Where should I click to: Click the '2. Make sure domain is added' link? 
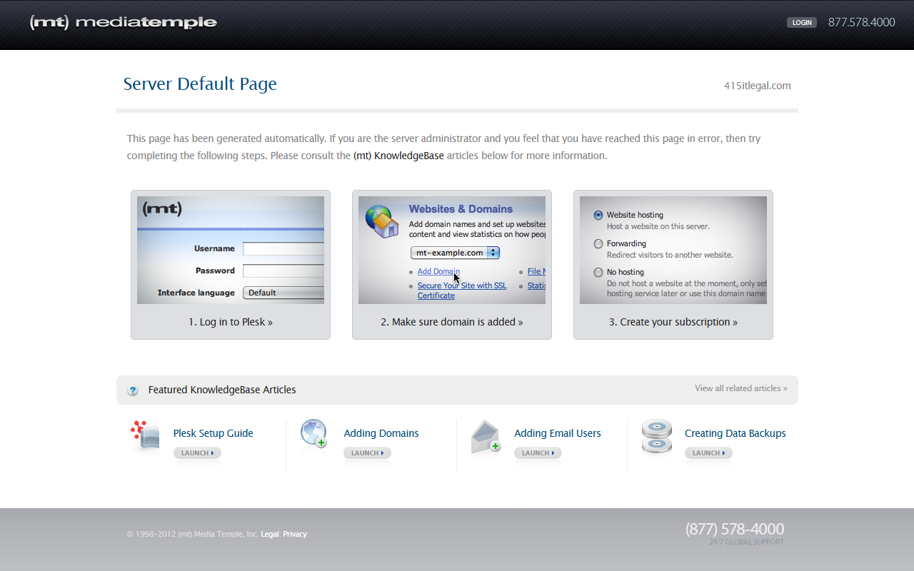(452, 322)
